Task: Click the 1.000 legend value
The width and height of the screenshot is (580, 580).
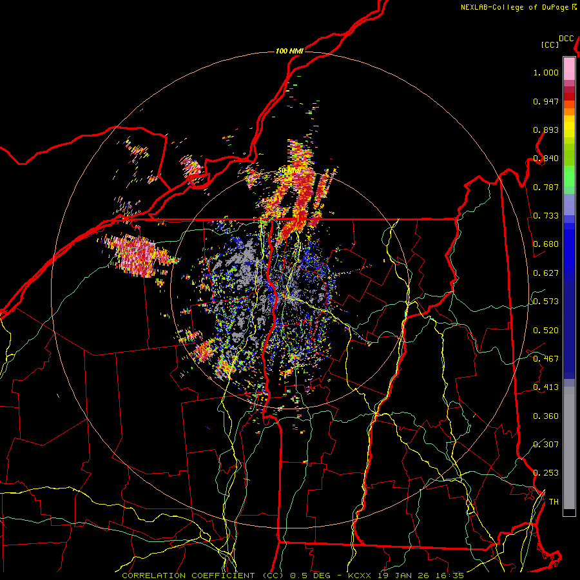Action: tap(546, 72)
